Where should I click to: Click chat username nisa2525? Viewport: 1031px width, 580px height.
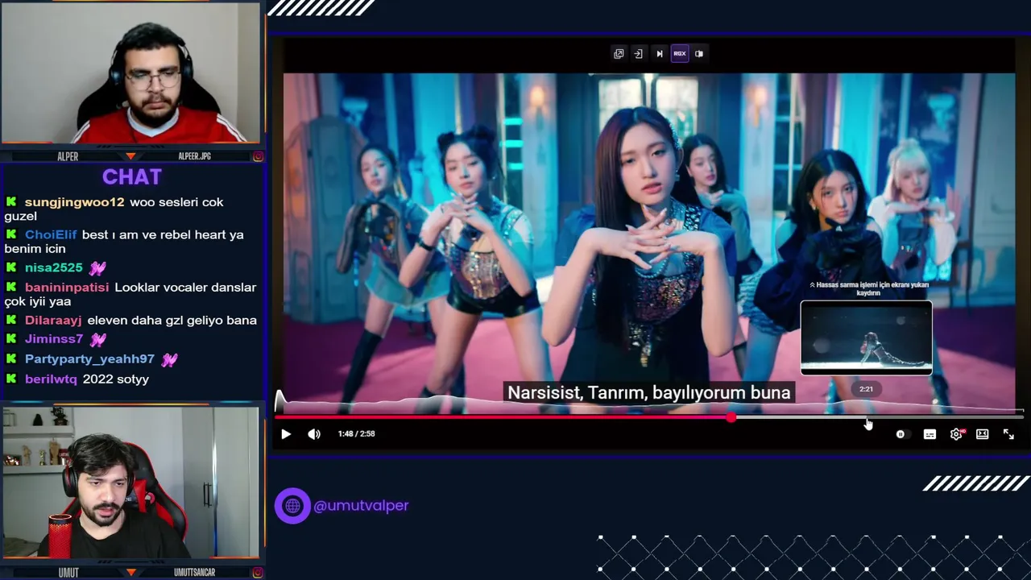tap(54, 267)
